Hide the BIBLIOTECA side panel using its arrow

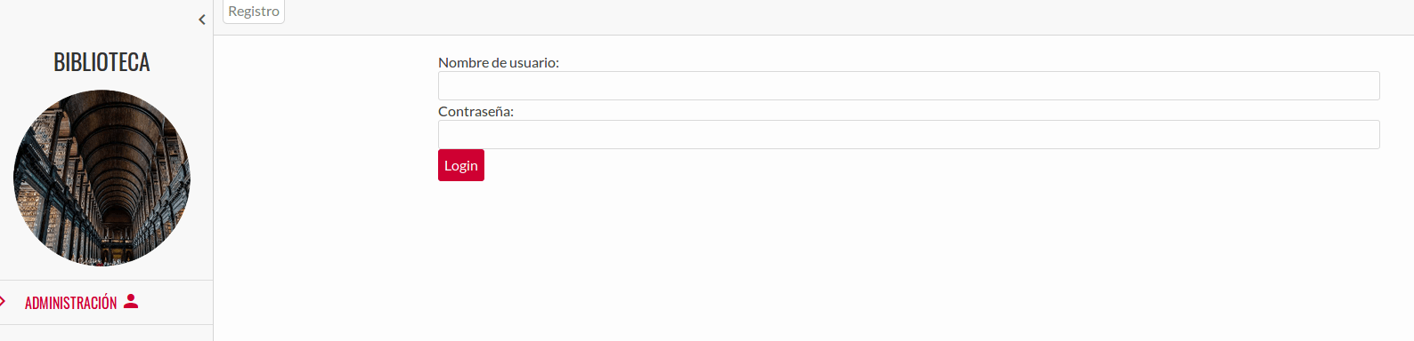click(x=202, y=20)
